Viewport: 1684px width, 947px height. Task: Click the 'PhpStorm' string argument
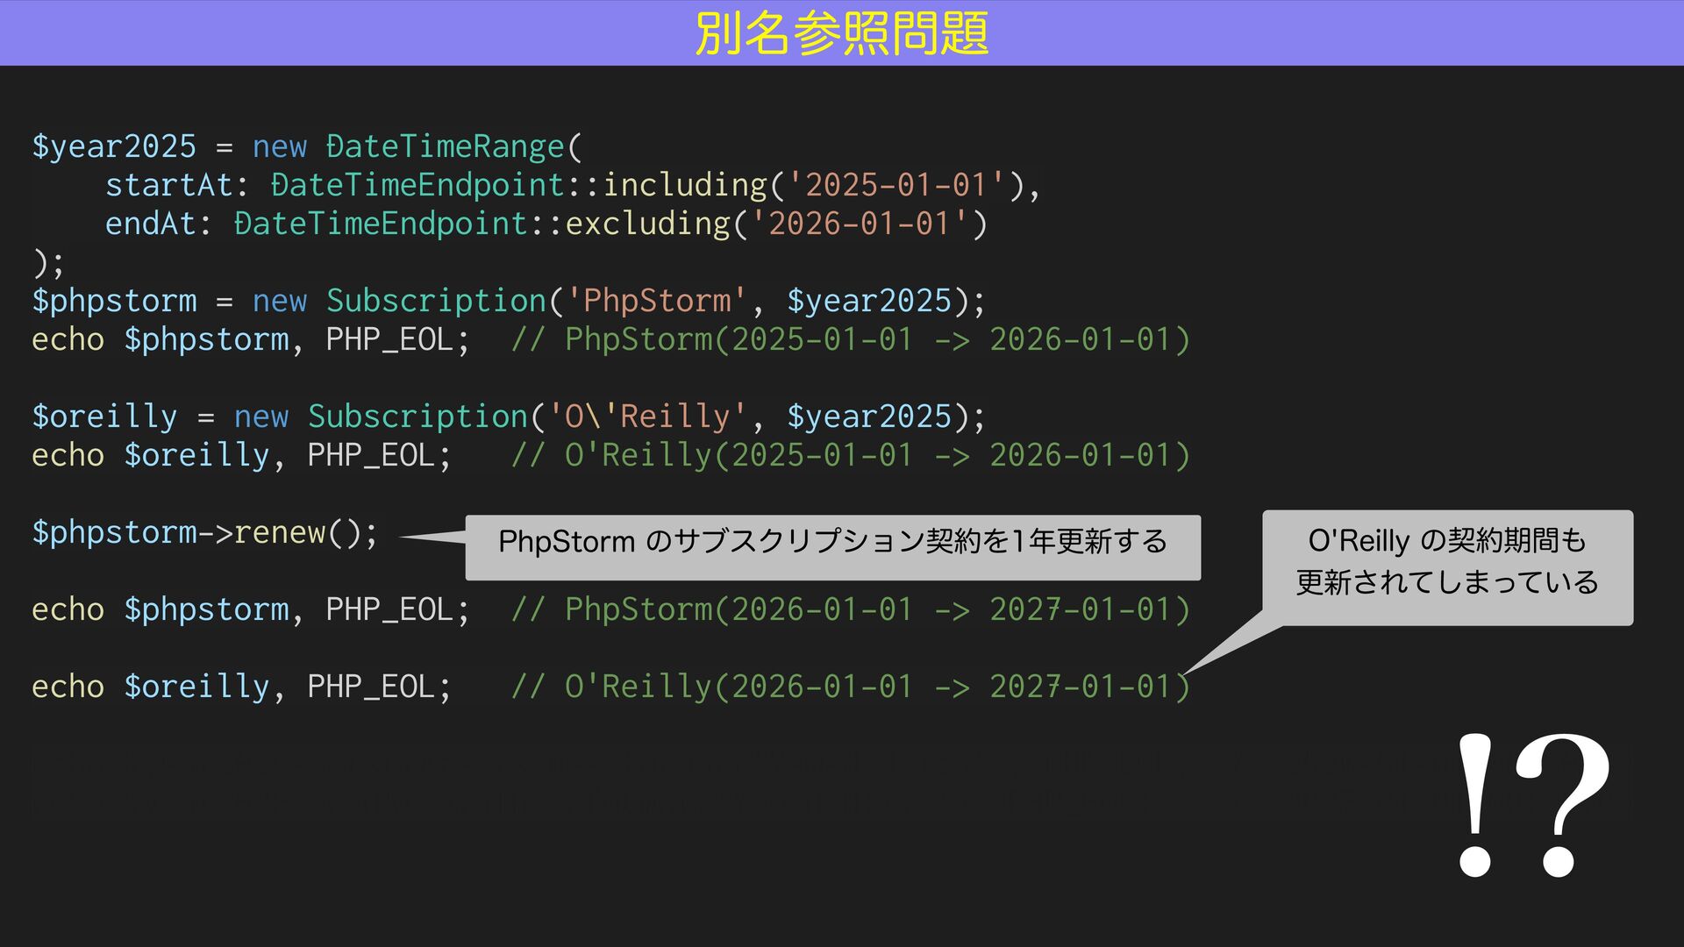tap(657, 301)
